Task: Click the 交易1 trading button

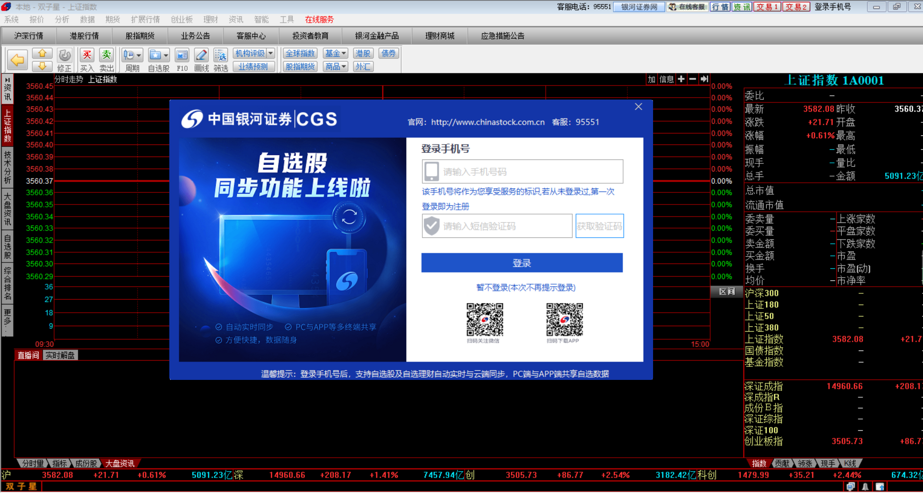Action: click(x=767, y=7)
